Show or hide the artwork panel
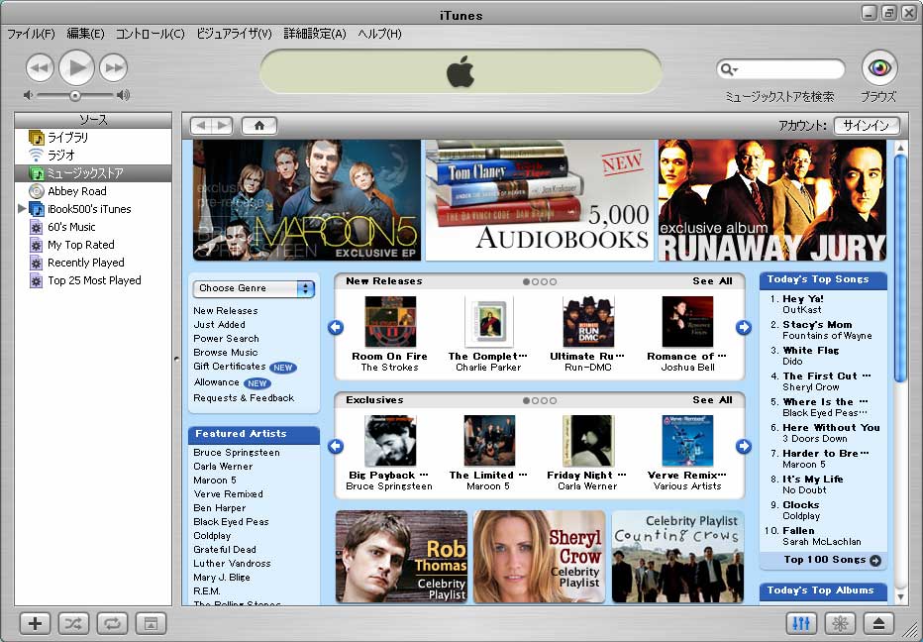The image size is (923, 642). click(151, 623)
